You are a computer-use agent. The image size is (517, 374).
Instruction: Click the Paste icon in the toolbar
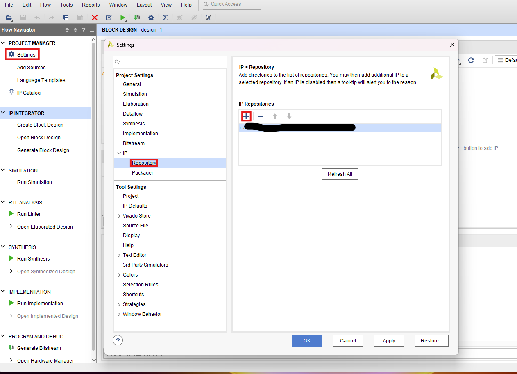(80, 18)
